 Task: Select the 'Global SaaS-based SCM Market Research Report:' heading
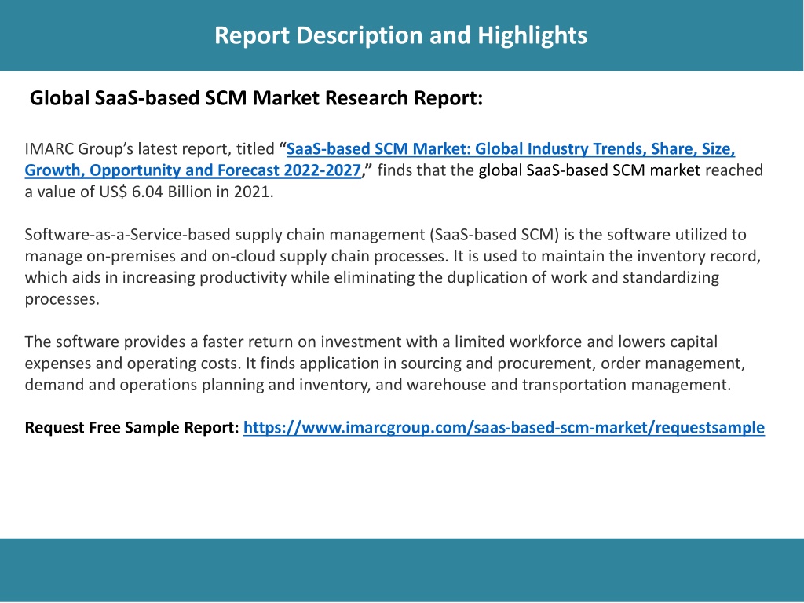[x=257, y=98]
